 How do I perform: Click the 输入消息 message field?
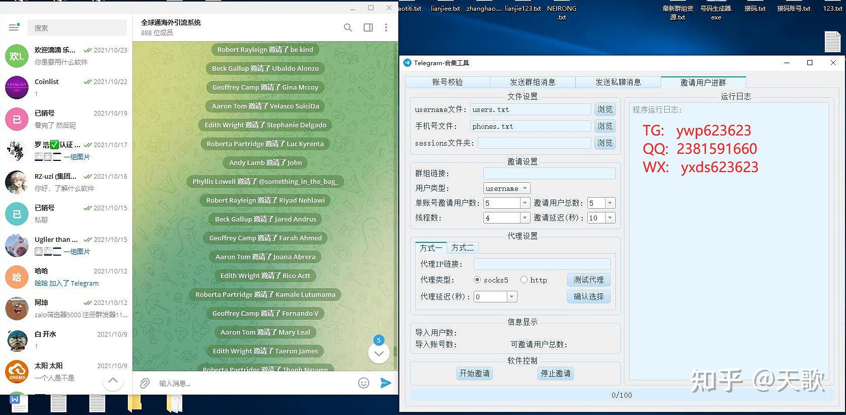point(255,383)
